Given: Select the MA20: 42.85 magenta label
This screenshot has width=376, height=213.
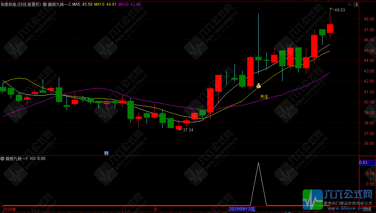Looking at the screenshot, I should pyautogui.click(x=129, y=5).
